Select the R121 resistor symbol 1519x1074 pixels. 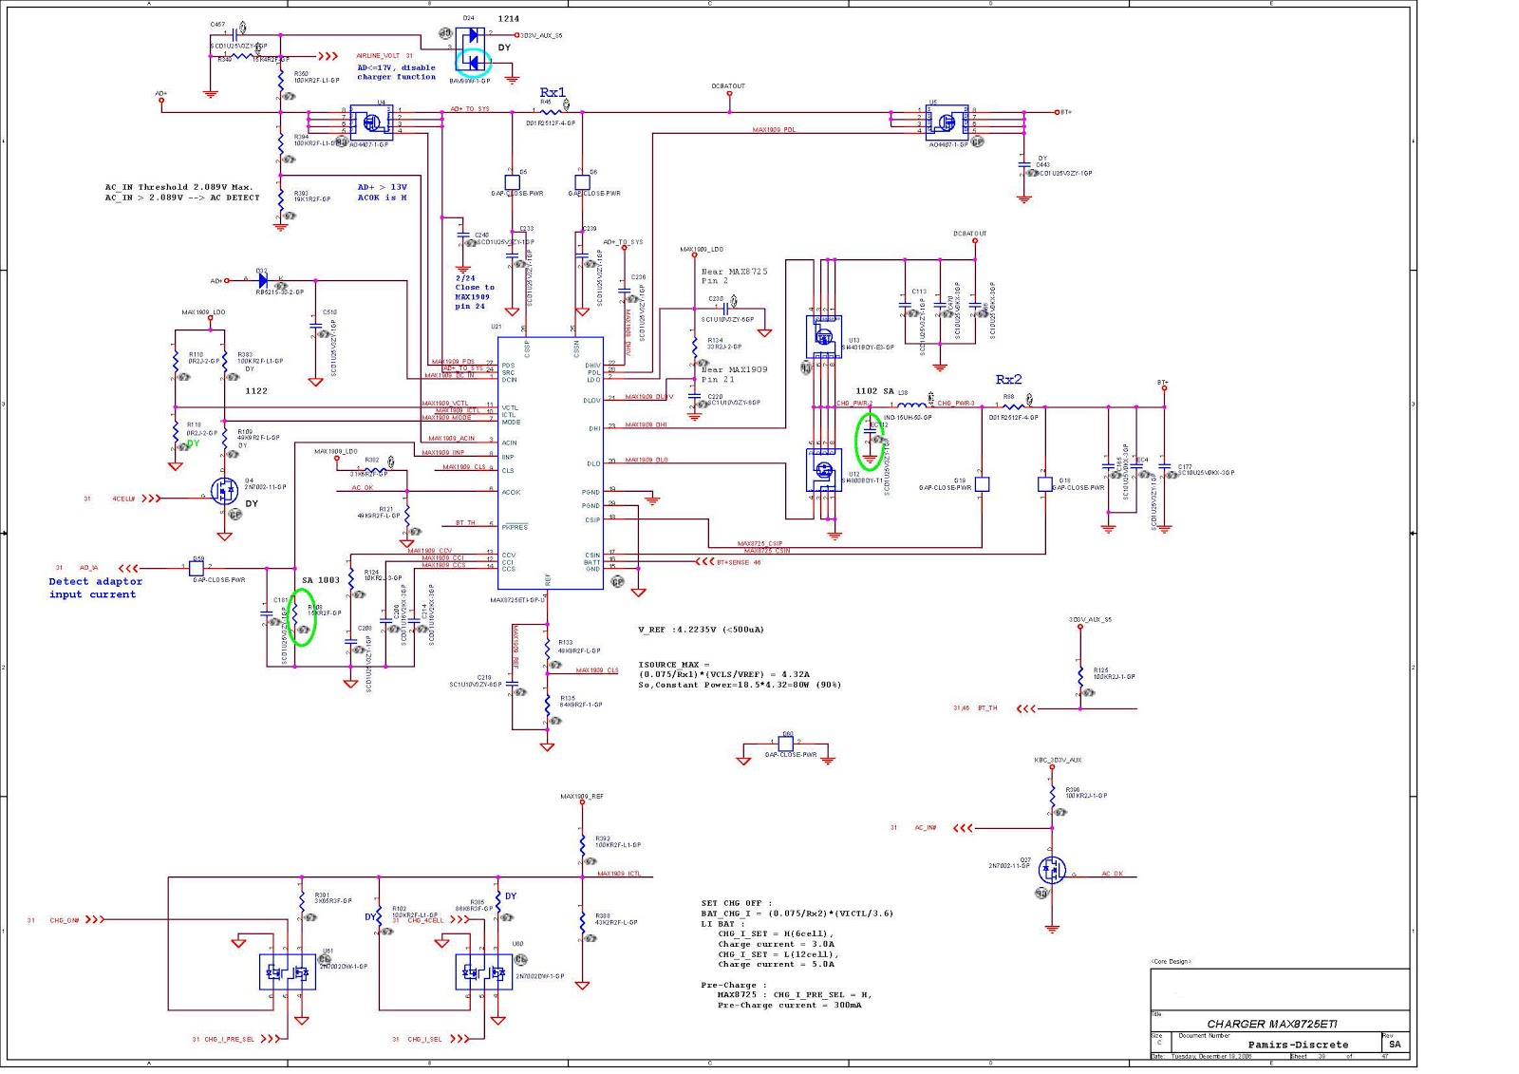click(x=406, y=514)
